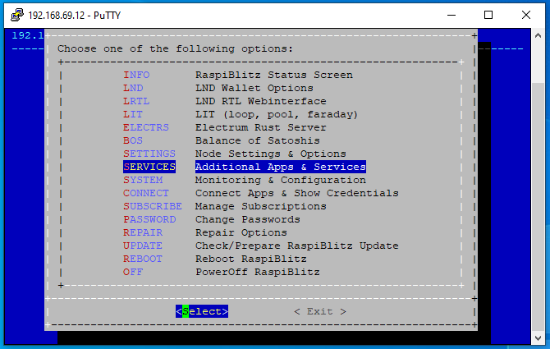Click the Exit button
Image resolution: width=550 pixels, height=349 pixels.
pos(320,311)
